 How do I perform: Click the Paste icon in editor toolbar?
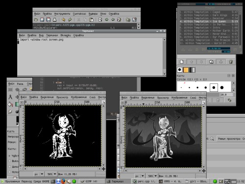coord(91,20)
